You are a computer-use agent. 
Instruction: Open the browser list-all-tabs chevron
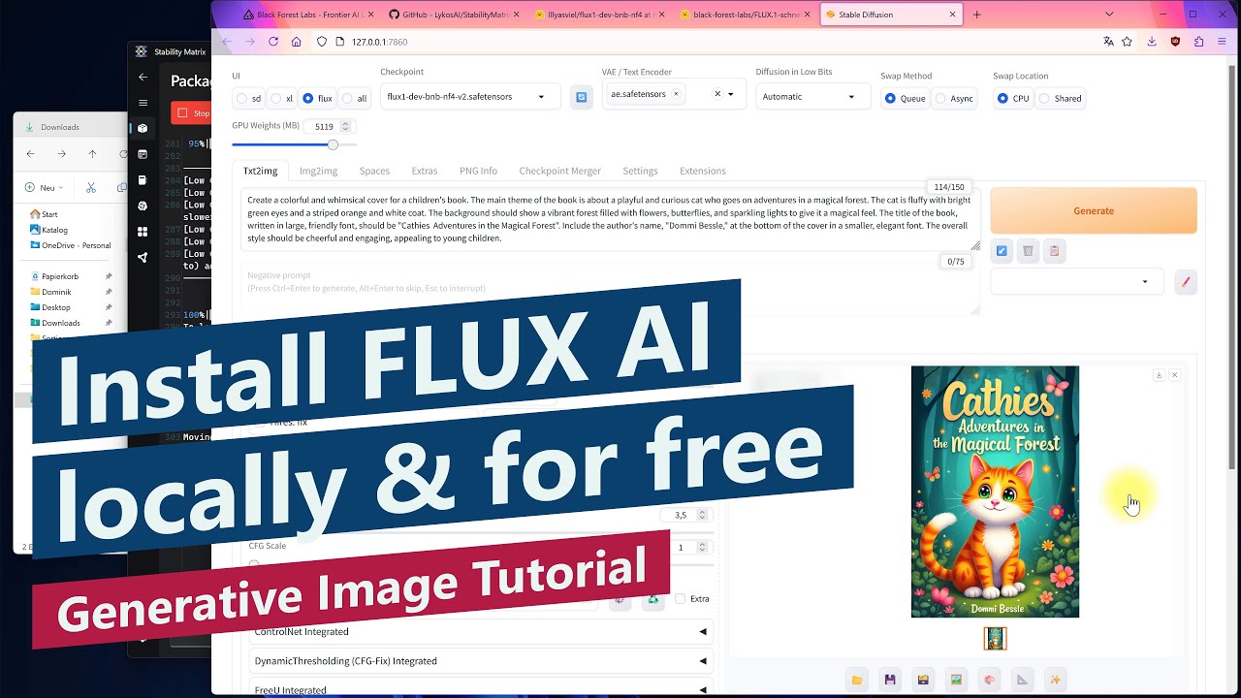point(1109,15)
